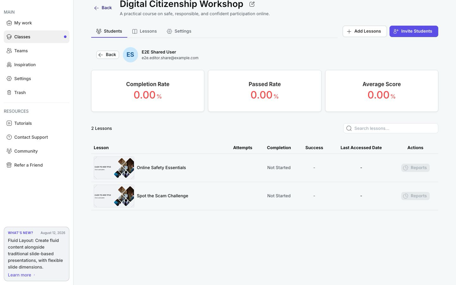Click the WHAT'S NEW heading

point(20,233)
